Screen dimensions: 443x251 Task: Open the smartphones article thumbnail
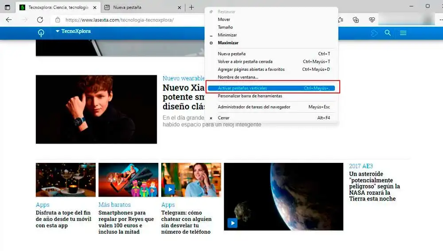tap(128, 180)
